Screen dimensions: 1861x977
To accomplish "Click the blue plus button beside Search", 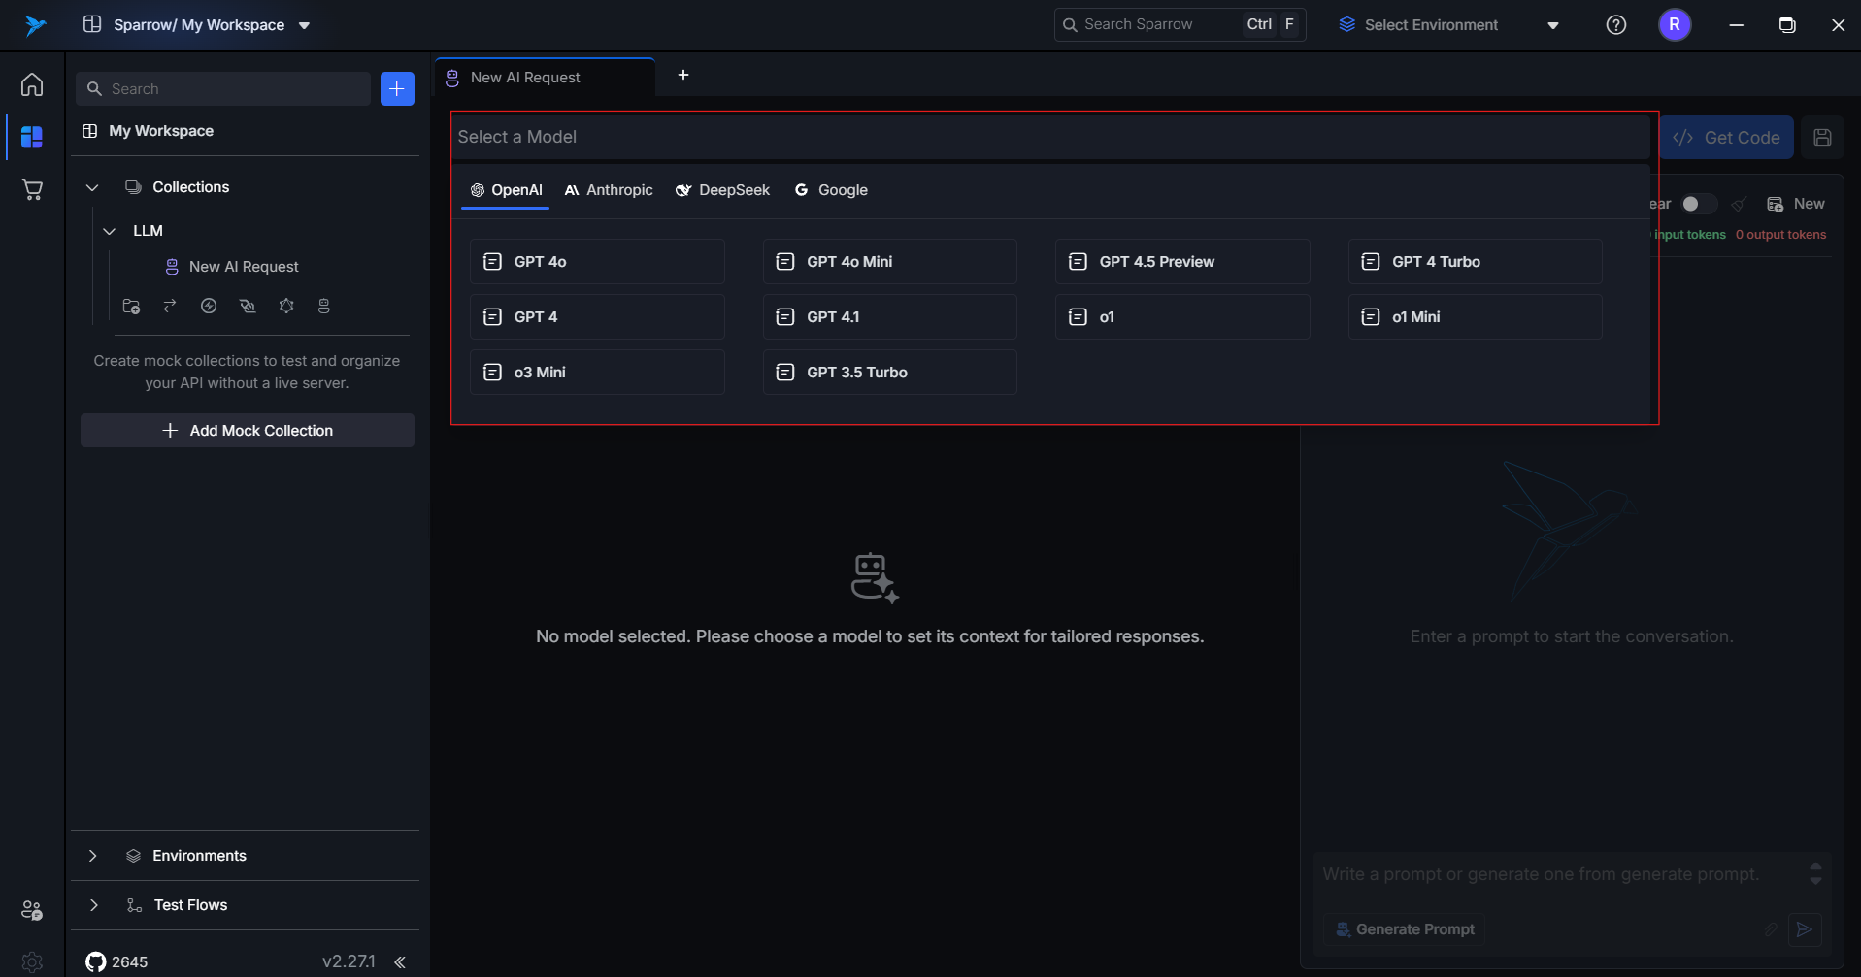I will (397, 88).
